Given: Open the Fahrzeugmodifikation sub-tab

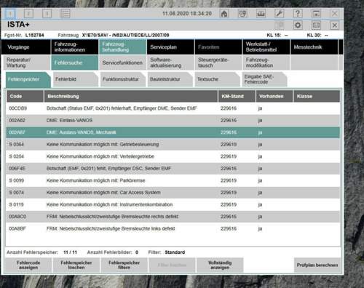Looking at the screenshot, I should click(x=266, y=63).
